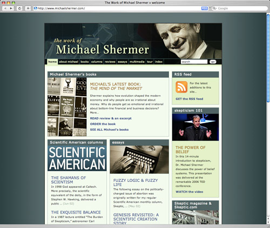Click SEE ALL Michael's books link
The image size is (270, 228).
[x=109, y=130]
